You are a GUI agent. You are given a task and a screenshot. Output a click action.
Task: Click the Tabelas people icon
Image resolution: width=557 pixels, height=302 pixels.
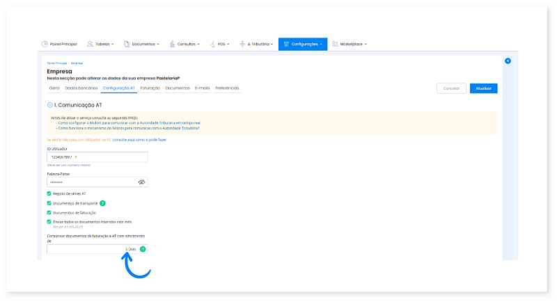pos(91,44)
